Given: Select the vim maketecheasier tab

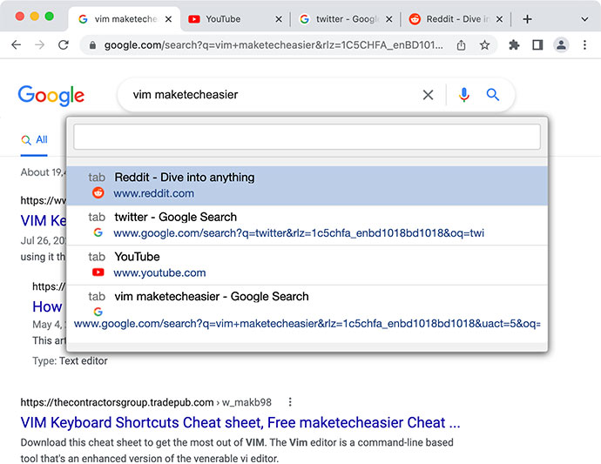Looking at the screenshot, I should point(125,19).
